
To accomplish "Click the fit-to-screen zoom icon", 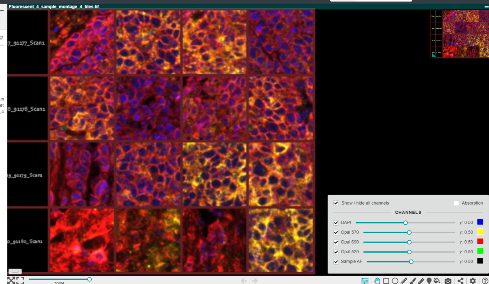I will pyautogui.click(x=11, y=281).
